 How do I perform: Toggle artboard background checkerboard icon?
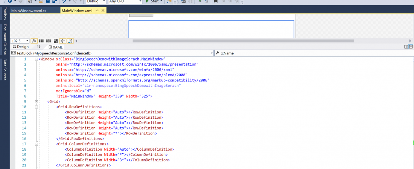pos(55,41)
